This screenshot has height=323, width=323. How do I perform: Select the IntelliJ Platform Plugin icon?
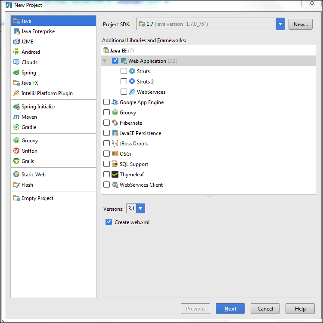pos(16,93)
